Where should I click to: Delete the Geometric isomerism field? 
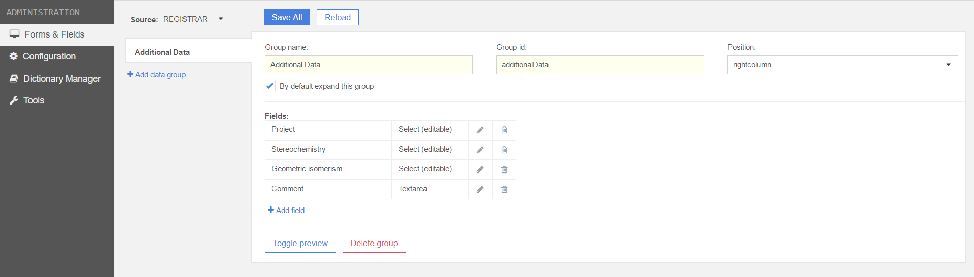504,169
